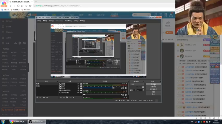
Task: Move the source up in Sources panel
Action: [x=70, y=97]
